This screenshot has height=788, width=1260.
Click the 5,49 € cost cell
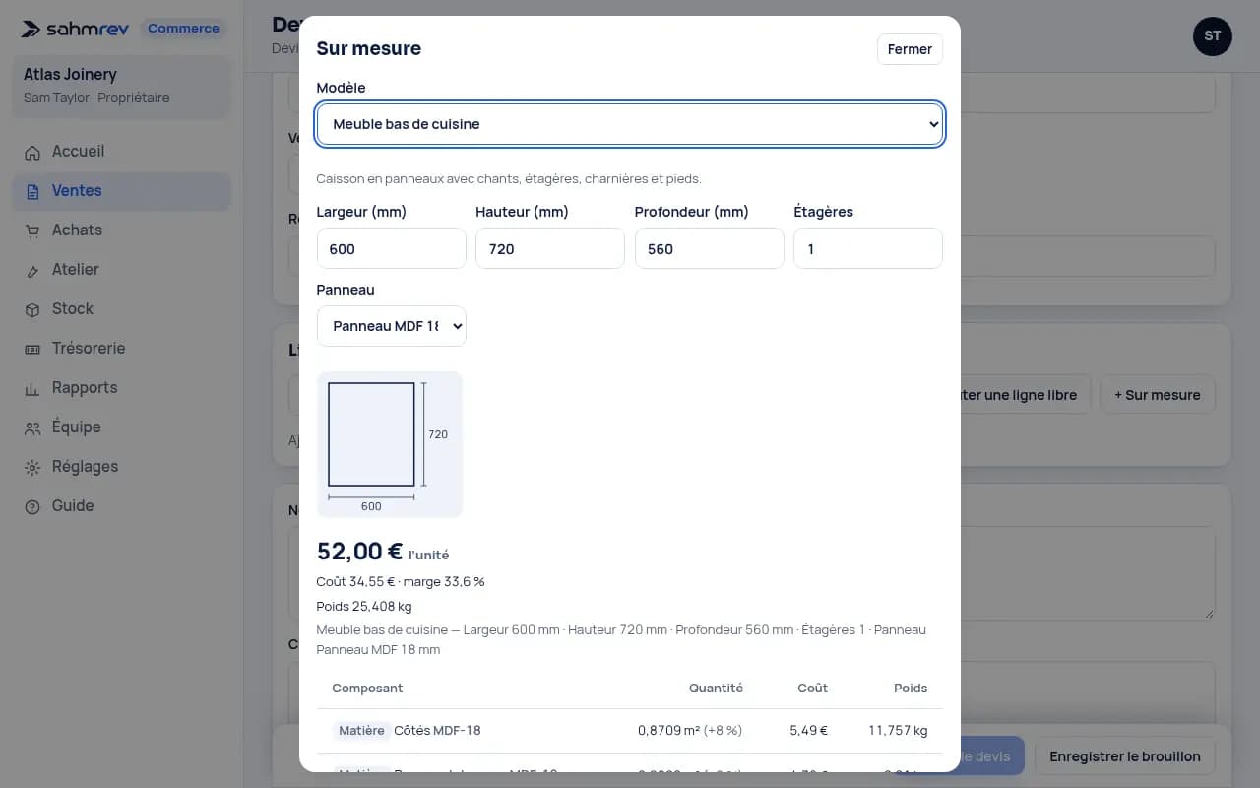(809, 731)
